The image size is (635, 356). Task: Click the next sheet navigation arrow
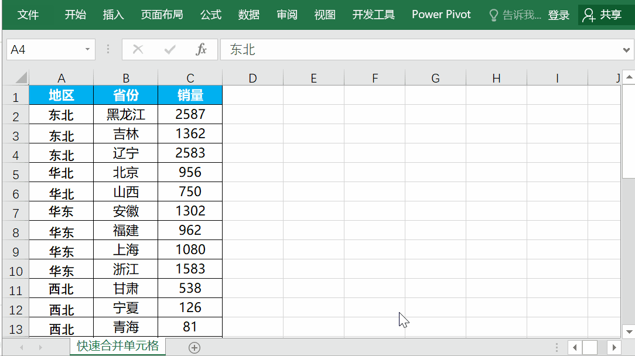pos(40,347)
